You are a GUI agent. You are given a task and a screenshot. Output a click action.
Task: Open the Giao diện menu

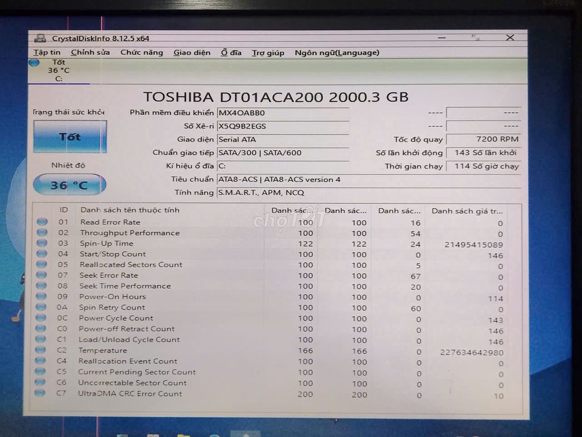192,52
